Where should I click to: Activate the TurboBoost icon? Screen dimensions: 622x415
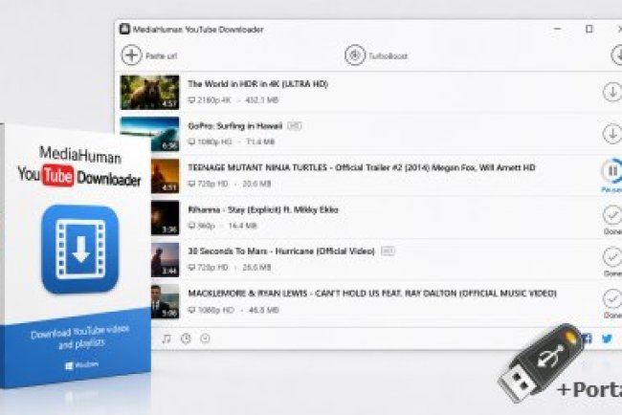pos(355,55)
